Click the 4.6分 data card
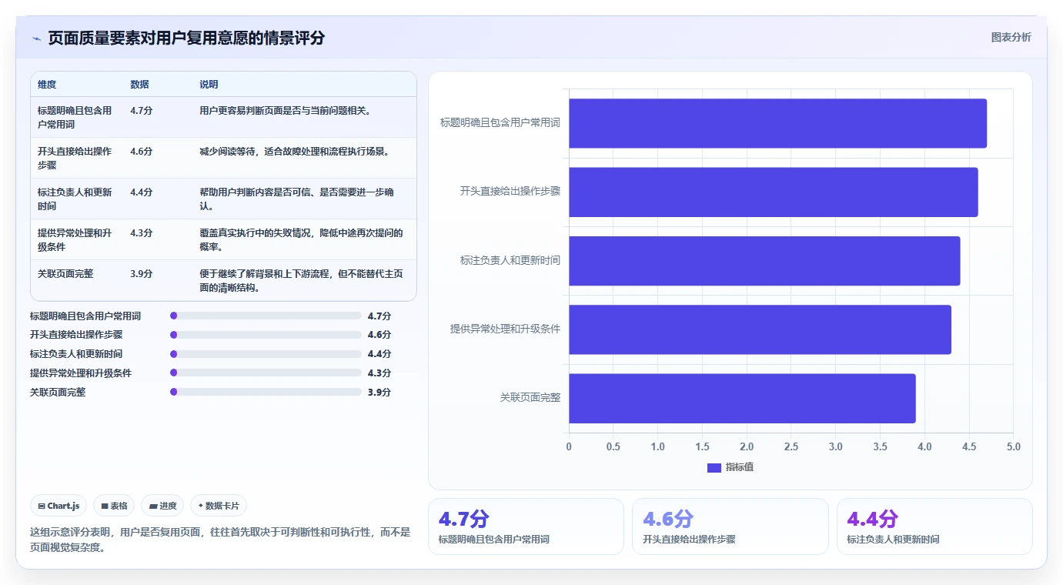 coord(730,526)
